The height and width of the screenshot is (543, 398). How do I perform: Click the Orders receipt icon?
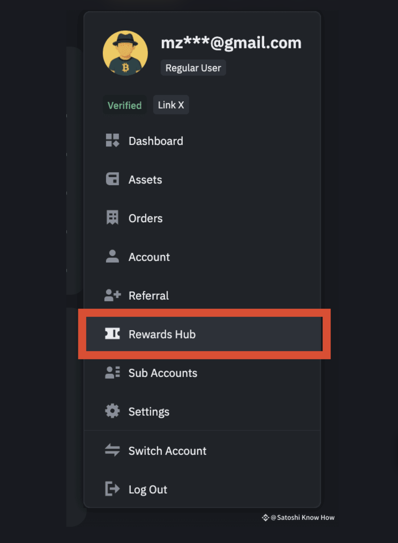(x=112, y=217)
